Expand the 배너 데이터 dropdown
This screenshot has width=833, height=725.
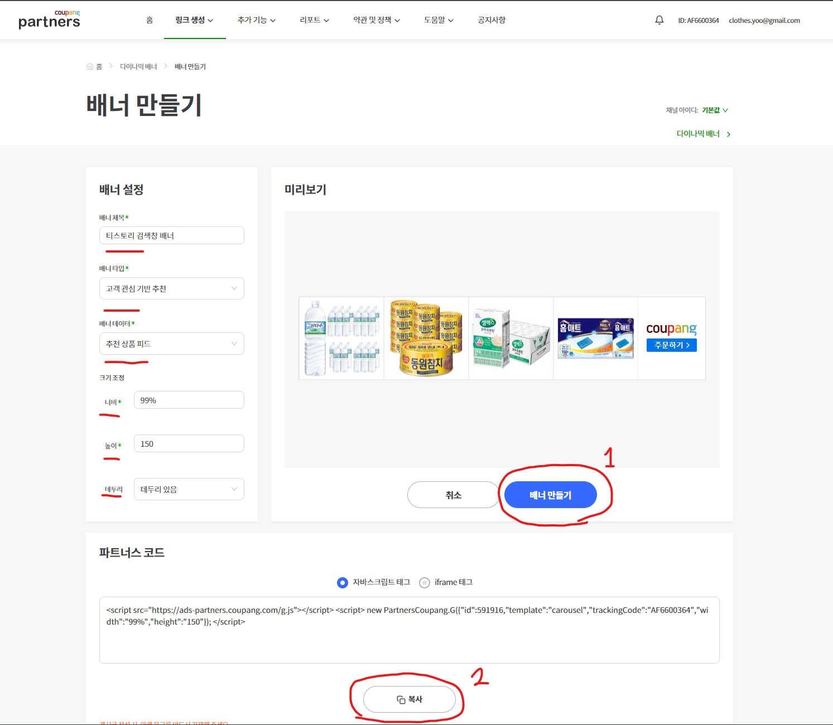172,344
